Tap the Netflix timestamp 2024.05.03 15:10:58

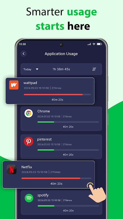coord(34,172)
